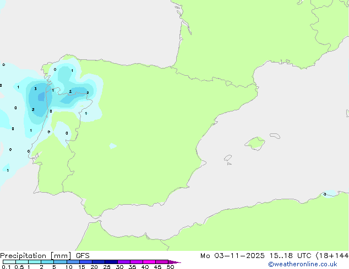This screenshot has width=349, height=269.
Task: Choose the 25–30 mm navy legend swatch
Action: pyautogui.click(x=111, y=262)
